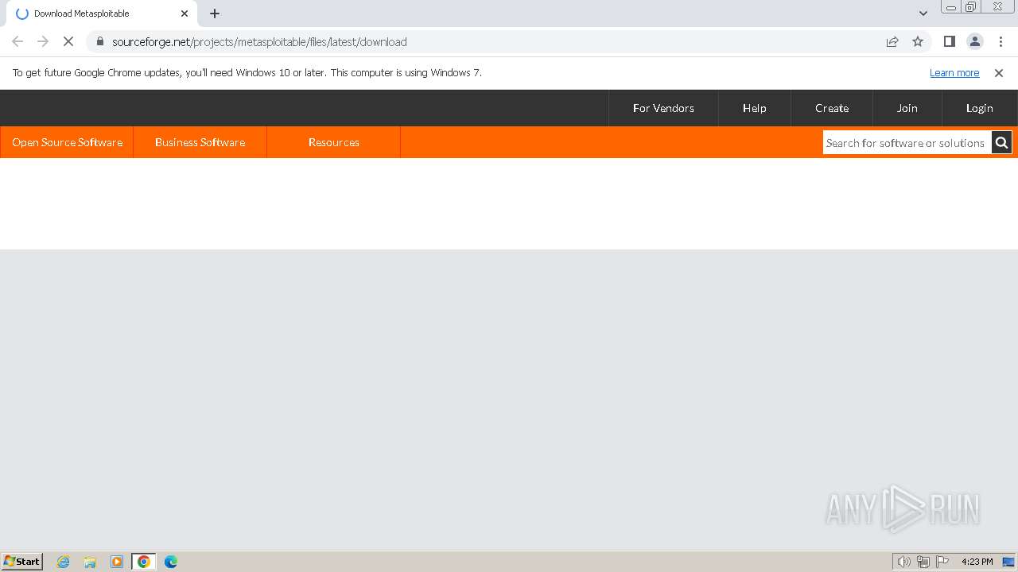Show desktop via tray corner icon

[1008, 562]
